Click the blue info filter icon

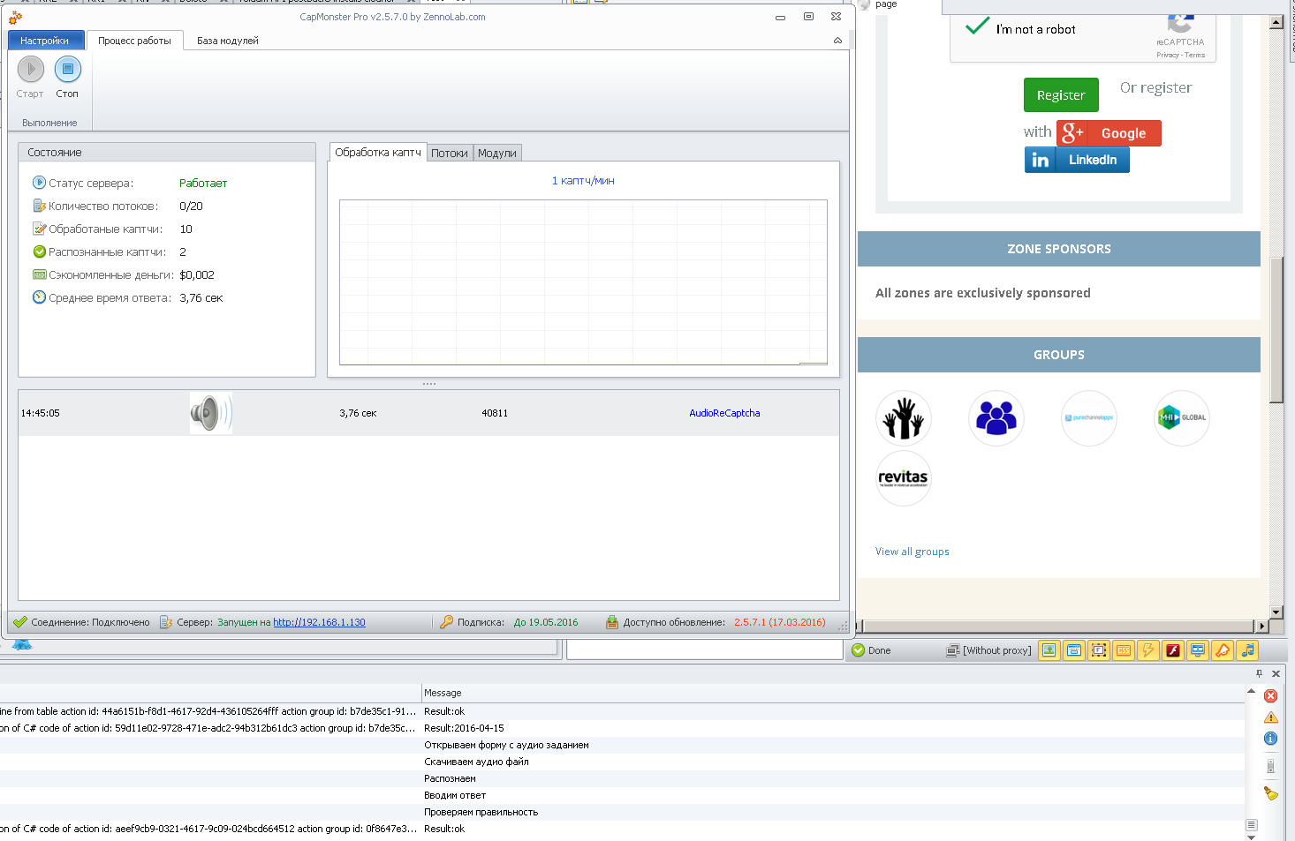click(1270, 739)
